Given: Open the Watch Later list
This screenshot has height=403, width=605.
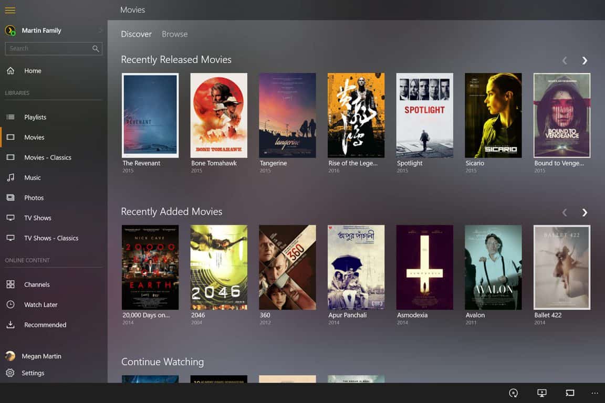Looking at the screenshot, I should pyautogui.click(x=41, y=304).
